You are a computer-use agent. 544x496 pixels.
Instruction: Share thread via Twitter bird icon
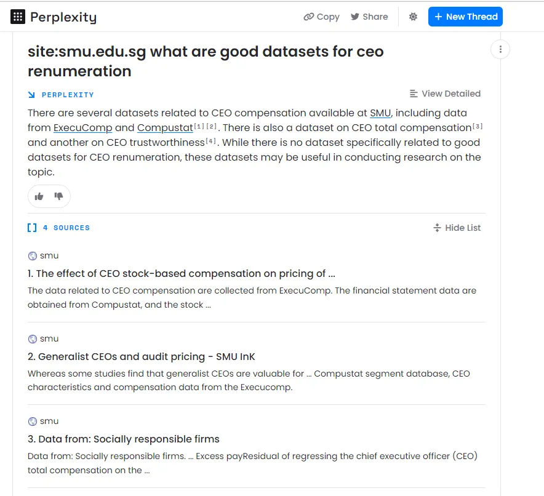[354, 17]
